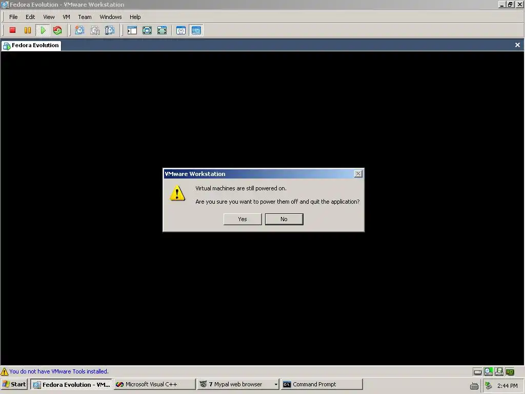
Task: Click the on-screen keyboard tray icon
Action: click(x=474, y=386)
